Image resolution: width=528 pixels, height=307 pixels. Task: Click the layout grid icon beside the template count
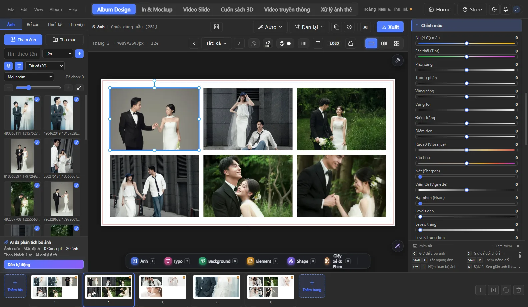(216, 27)
